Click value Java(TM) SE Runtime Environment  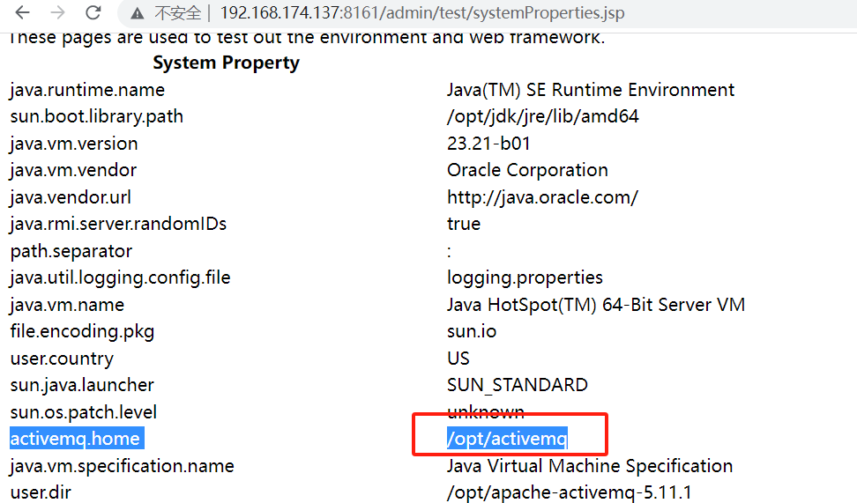[590, 90]
